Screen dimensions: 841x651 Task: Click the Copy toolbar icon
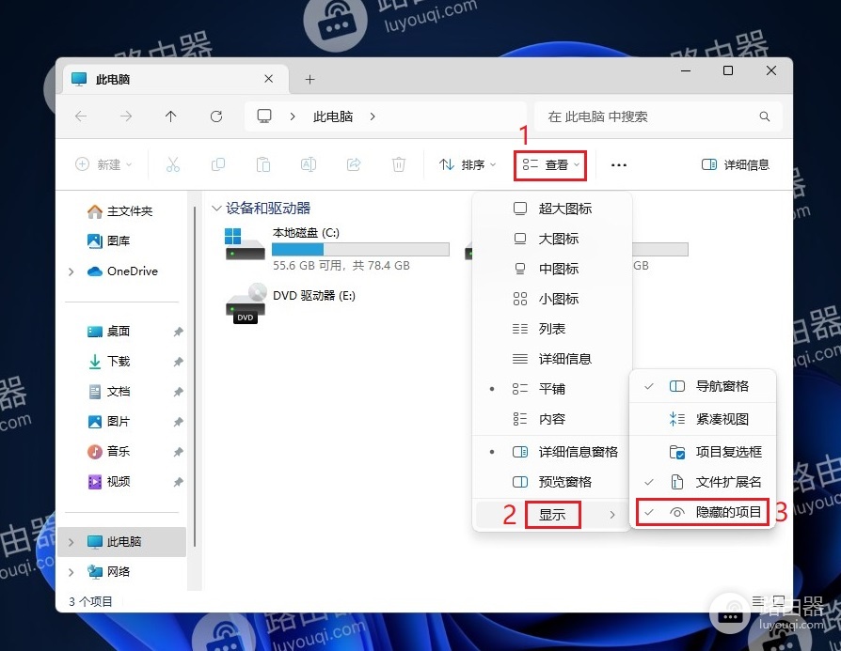point(218,164)
